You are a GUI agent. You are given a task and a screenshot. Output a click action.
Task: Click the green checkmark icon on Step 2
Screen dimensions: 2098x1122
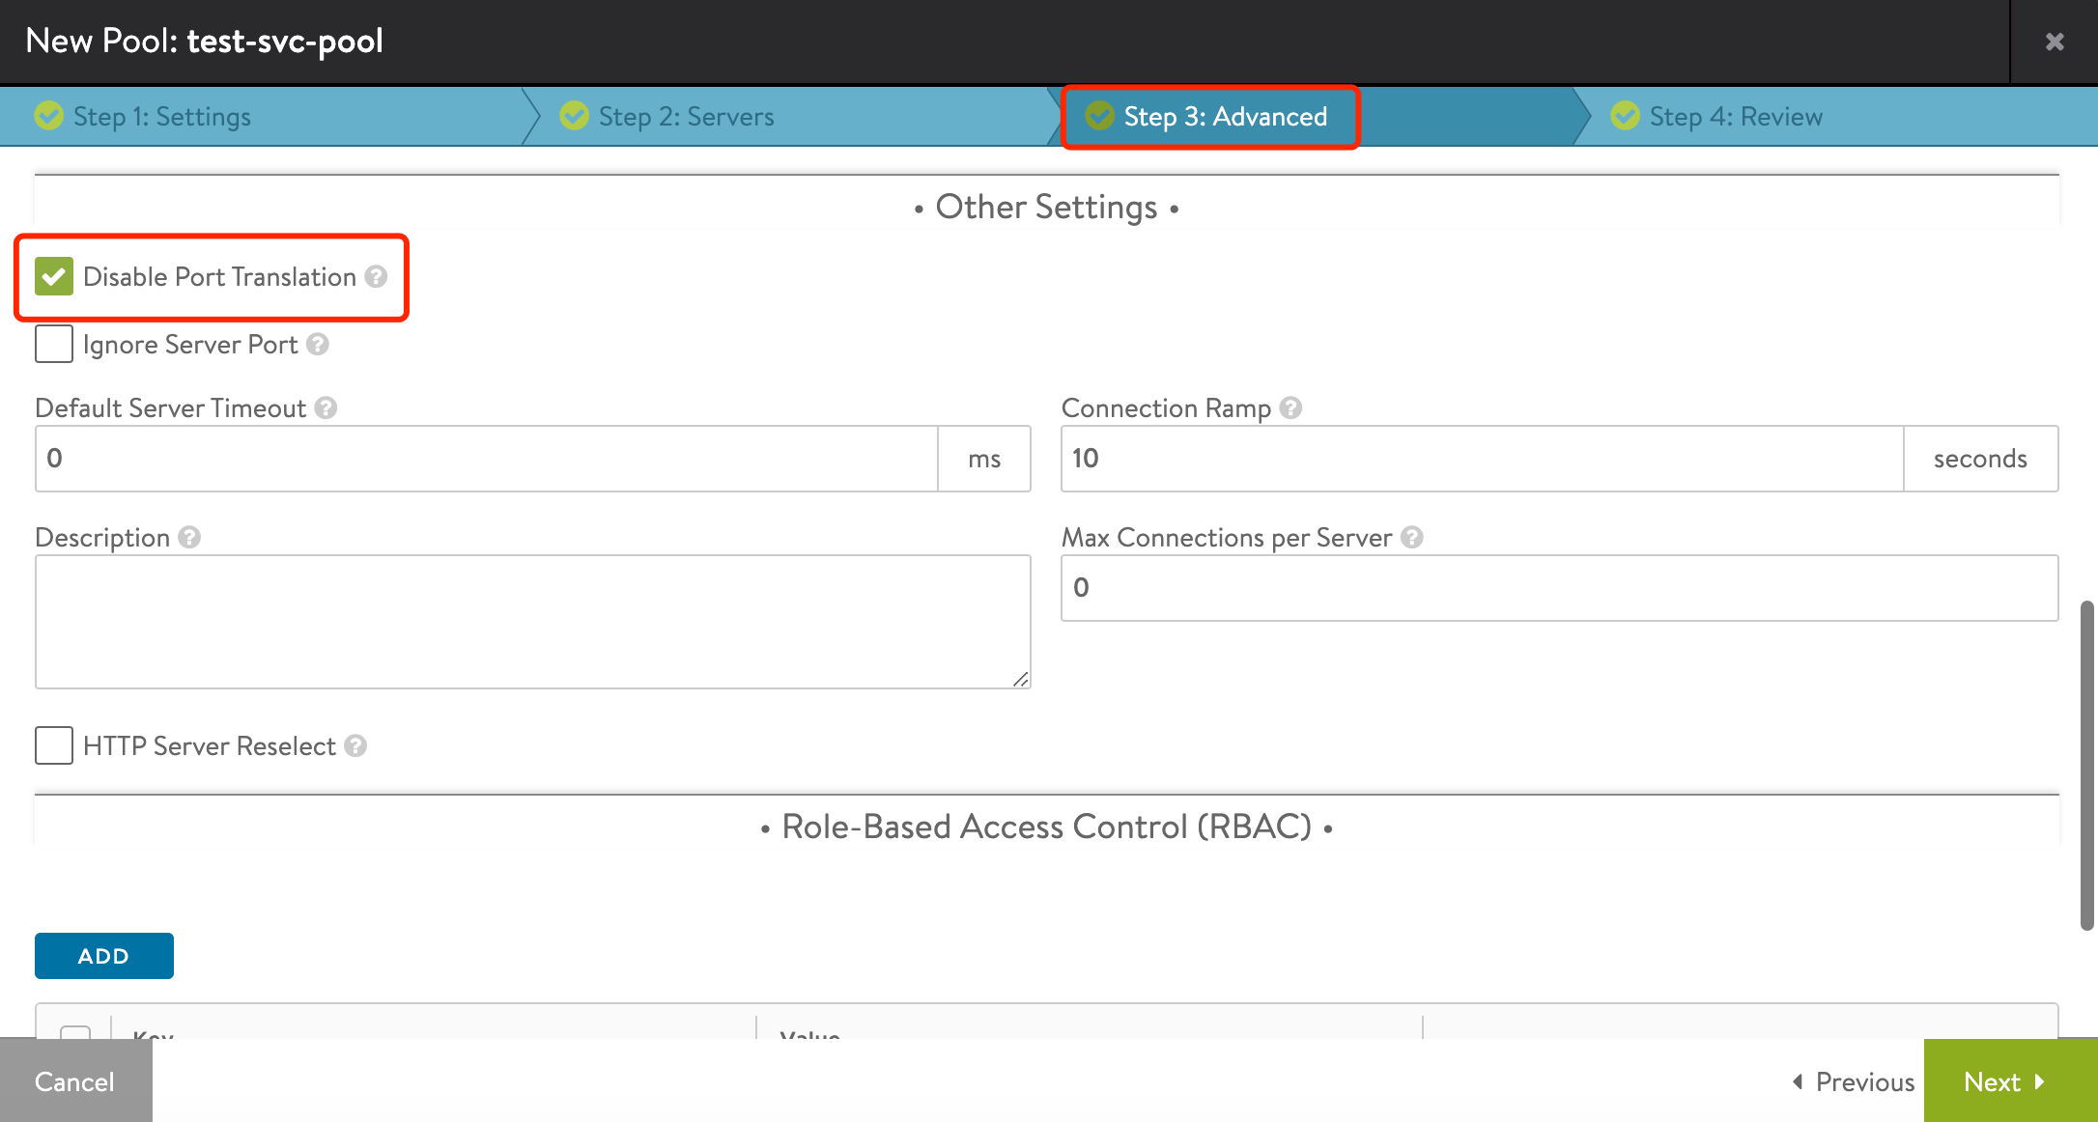tap(576, 117)
